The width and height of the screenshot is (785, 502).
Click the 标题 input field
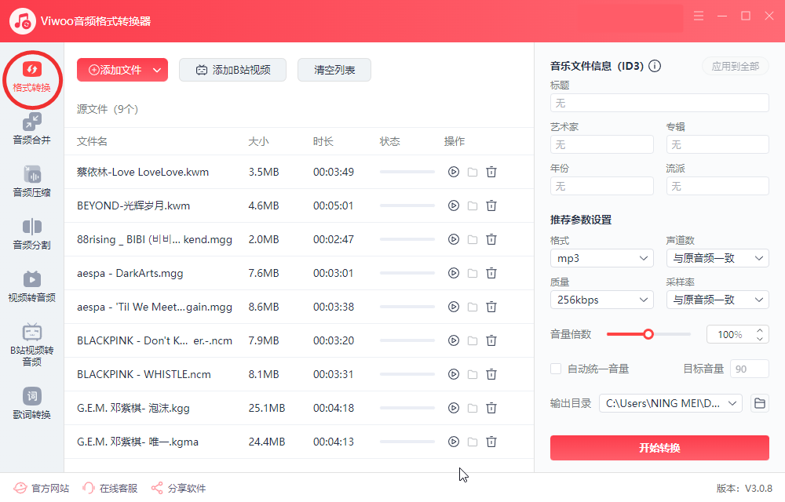tap(659, 103)
